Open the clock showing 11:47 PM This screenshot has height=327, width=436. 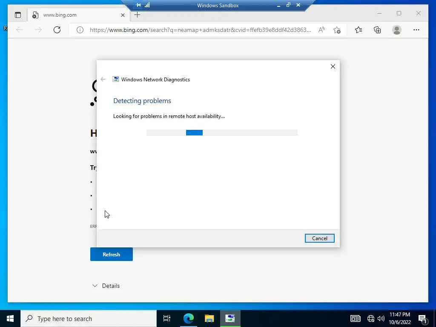tap(400, 318)
